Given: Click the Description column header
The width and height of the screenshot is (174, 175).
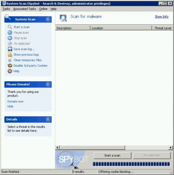Looking at the screenshot, I should [x=73, y=28].
